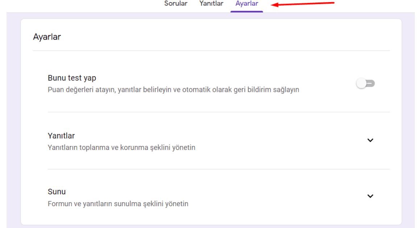Select the Yanıtlar section title text
417x228 pixels.
[61, 135]
